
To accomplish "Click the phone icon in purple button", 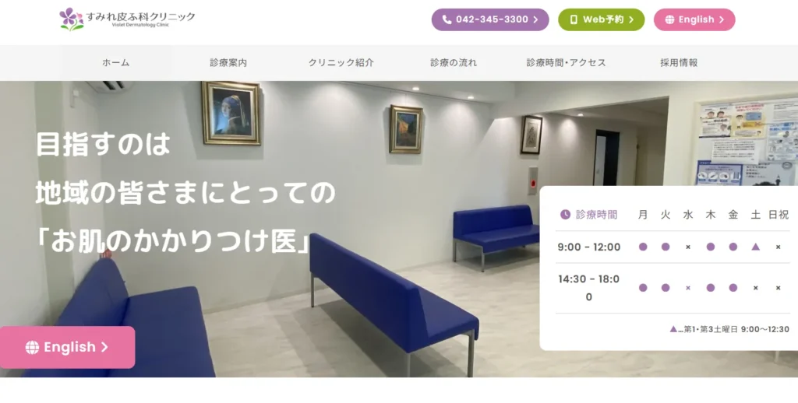I will point(447,19).
